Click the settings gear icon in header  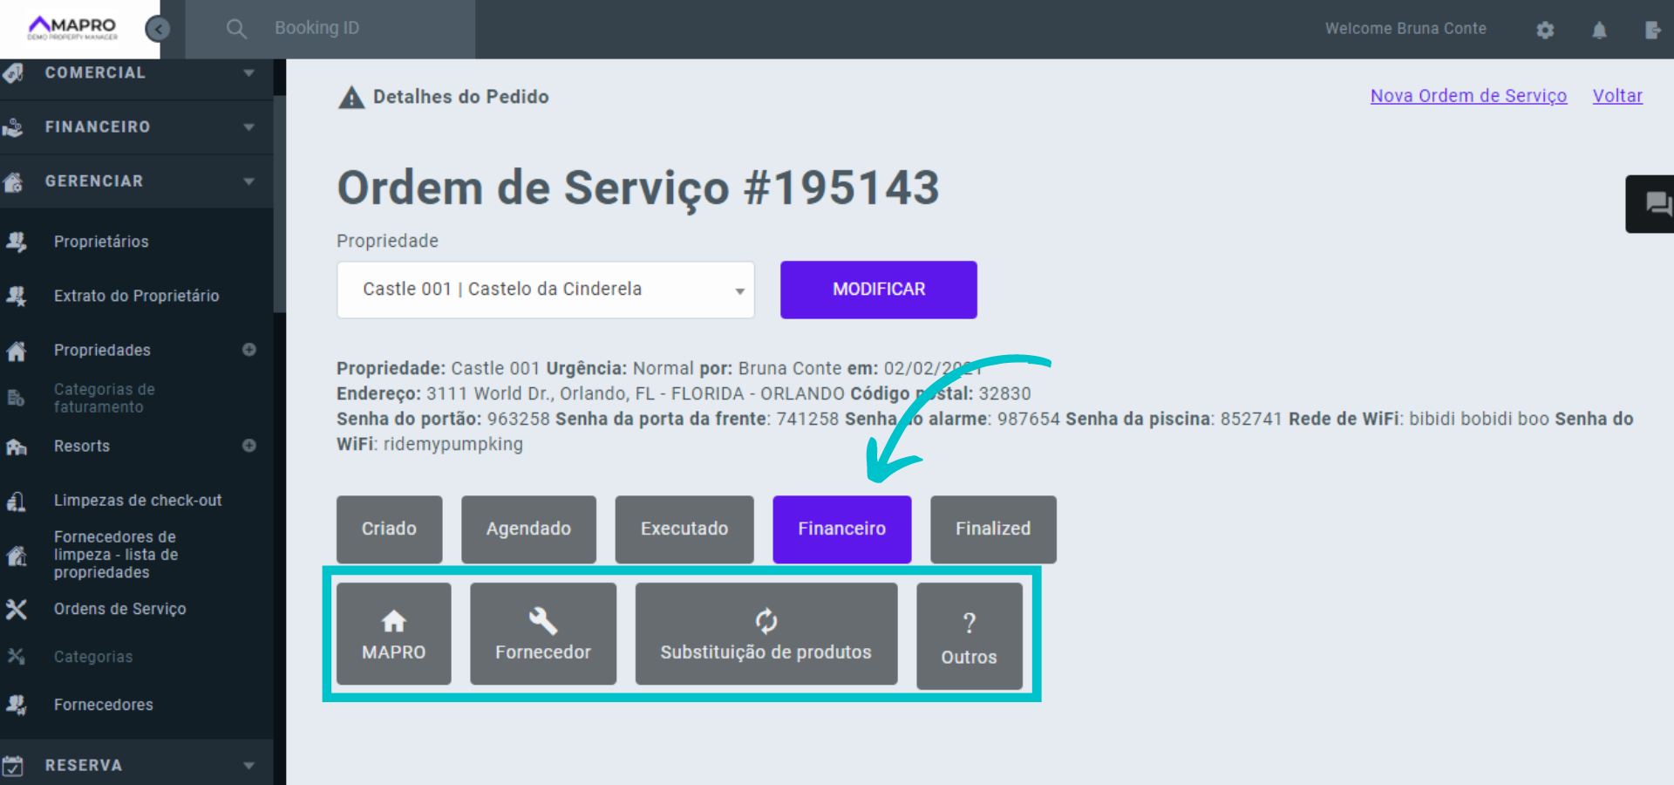point(1545,30)
